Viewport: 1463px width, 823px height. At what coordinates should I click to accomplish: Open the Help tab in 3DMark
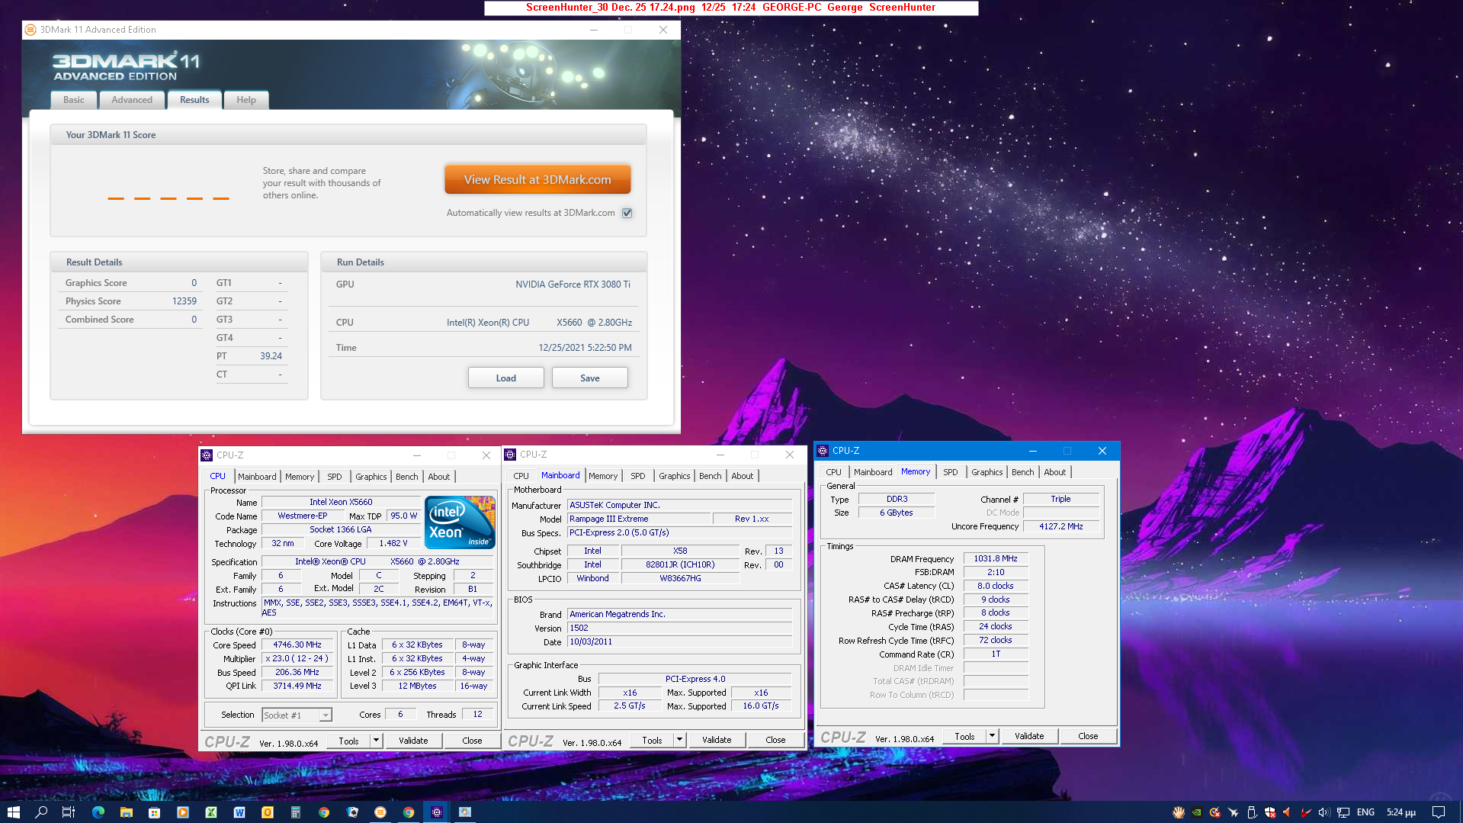coord(246,100)
